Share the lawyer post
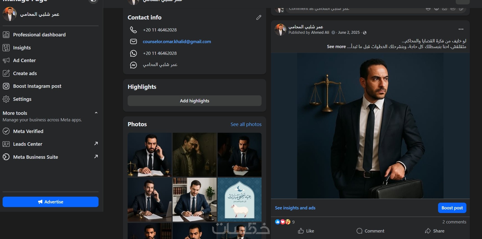482x239 pixels. (435, 231)
